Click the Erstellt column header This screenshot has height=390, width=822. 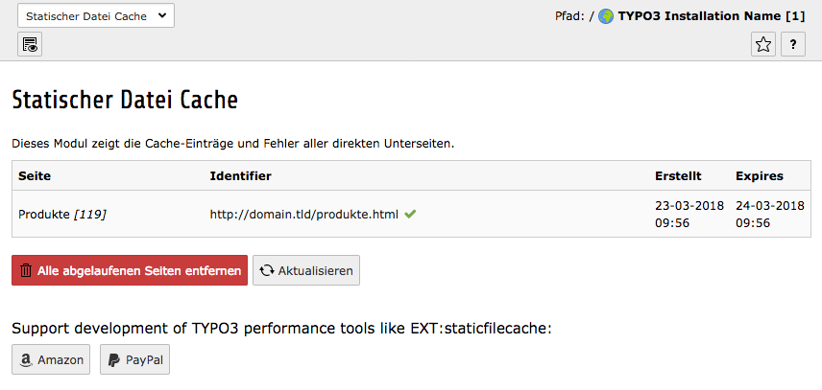tap(678, 176)
